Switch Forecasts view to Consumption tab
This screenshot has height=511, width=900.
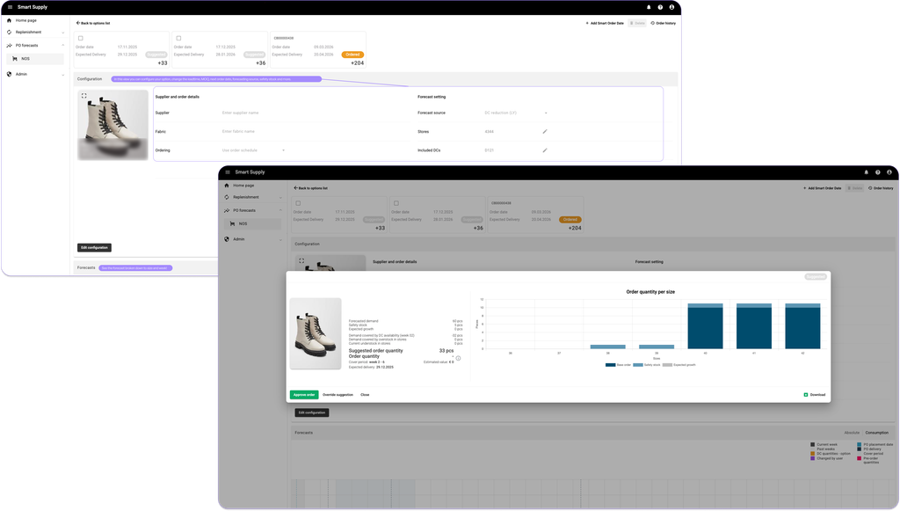coord(876,433)
